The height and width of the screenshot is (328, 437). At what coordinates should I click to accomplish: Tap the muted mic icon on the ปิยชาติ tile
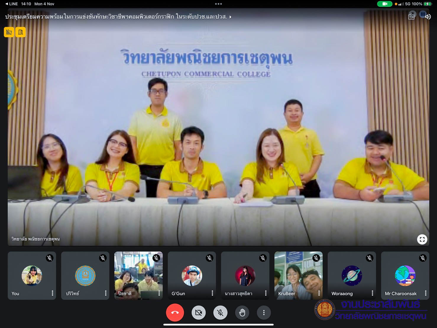(x=156, y=258)
